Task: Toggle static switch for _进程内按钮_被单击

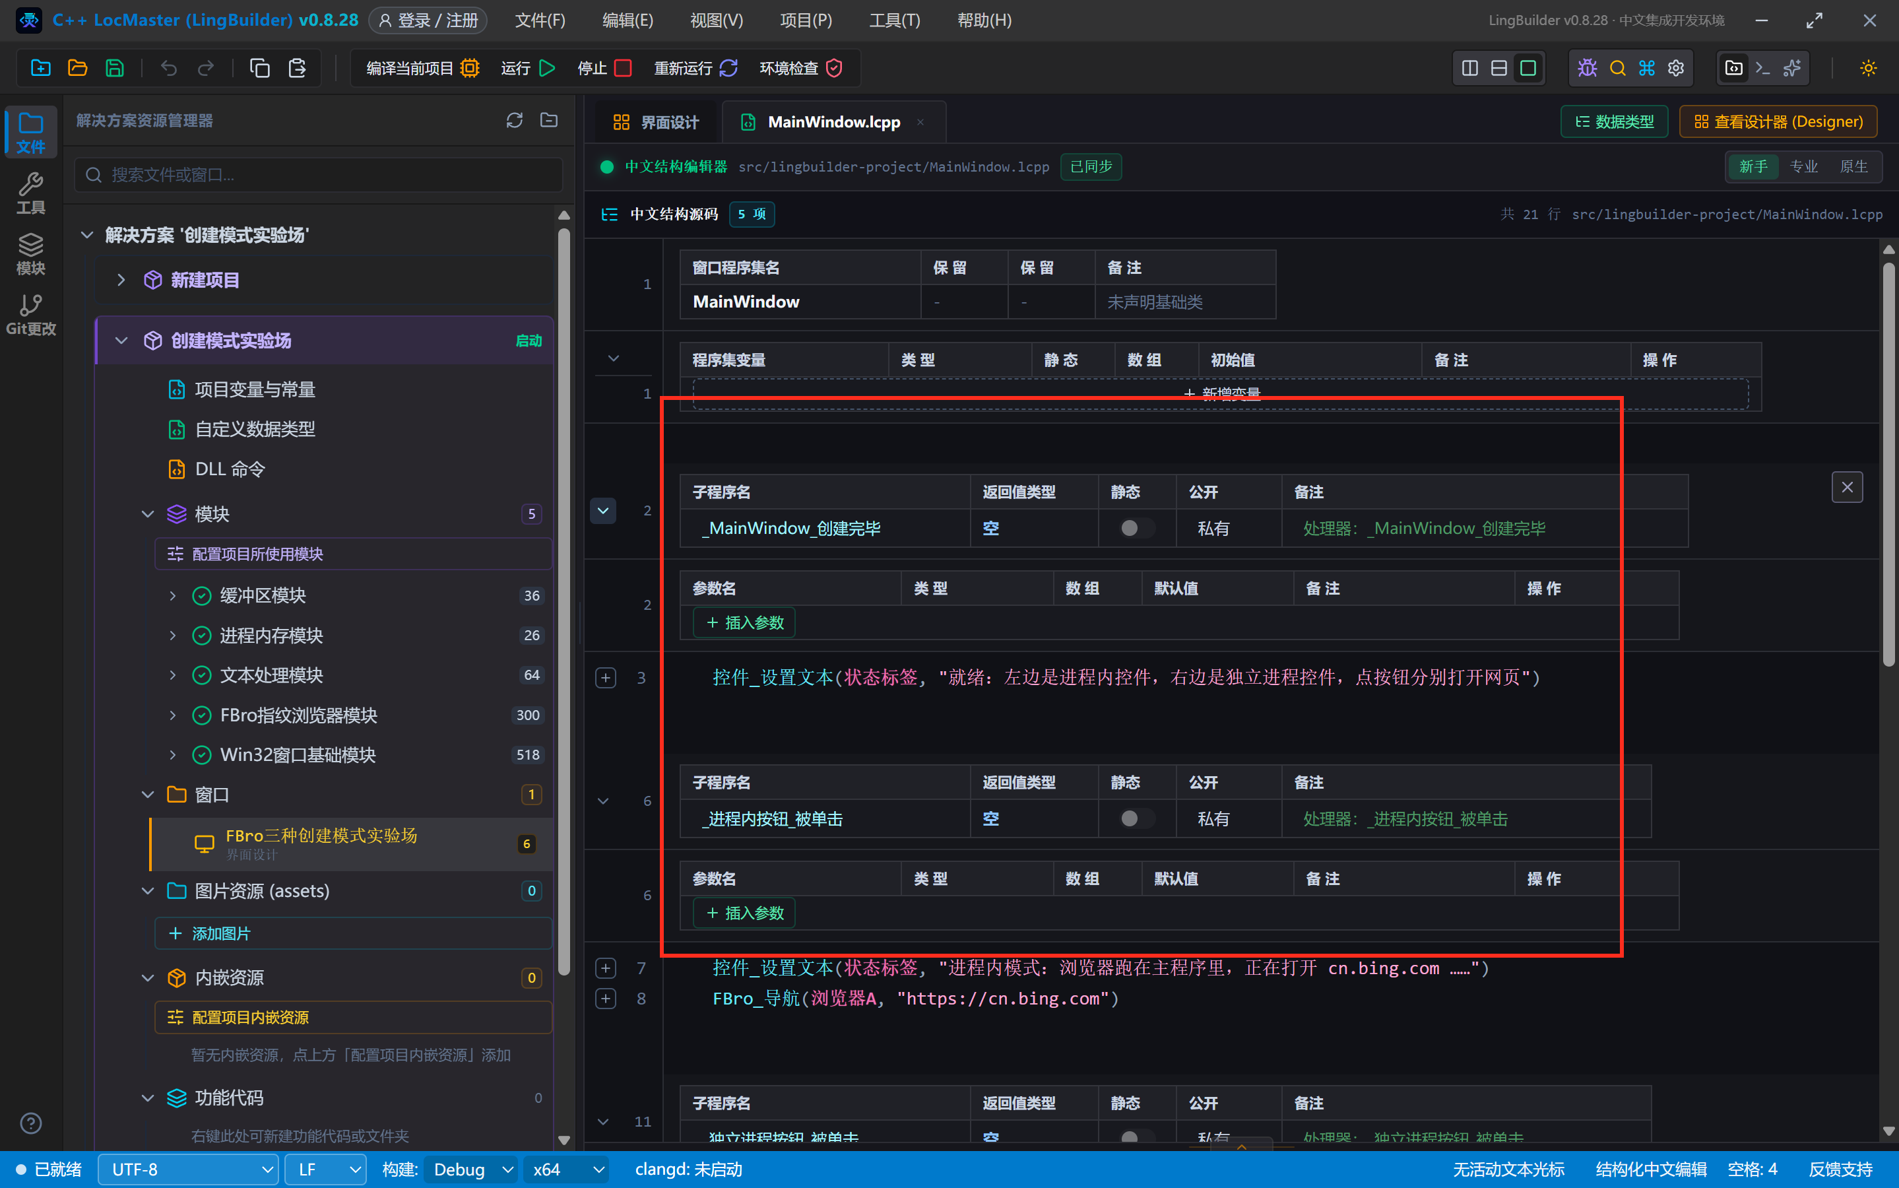Action: click(1136, 818)
